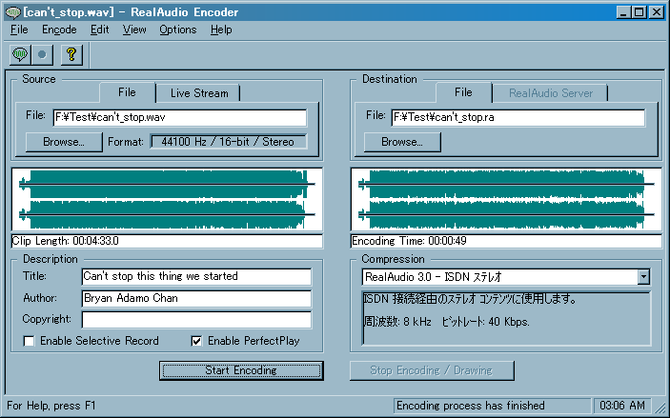Select the Source File tab
Image resolution: width=670 pixels, height=418 pixels.
pyautogui.click(x=127, y=92)
